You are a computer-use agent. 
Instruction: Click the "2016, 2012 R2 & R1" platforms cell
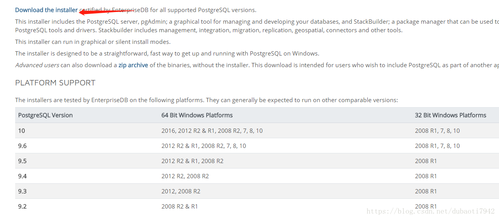pyautogui.click(x=212, y=131)
